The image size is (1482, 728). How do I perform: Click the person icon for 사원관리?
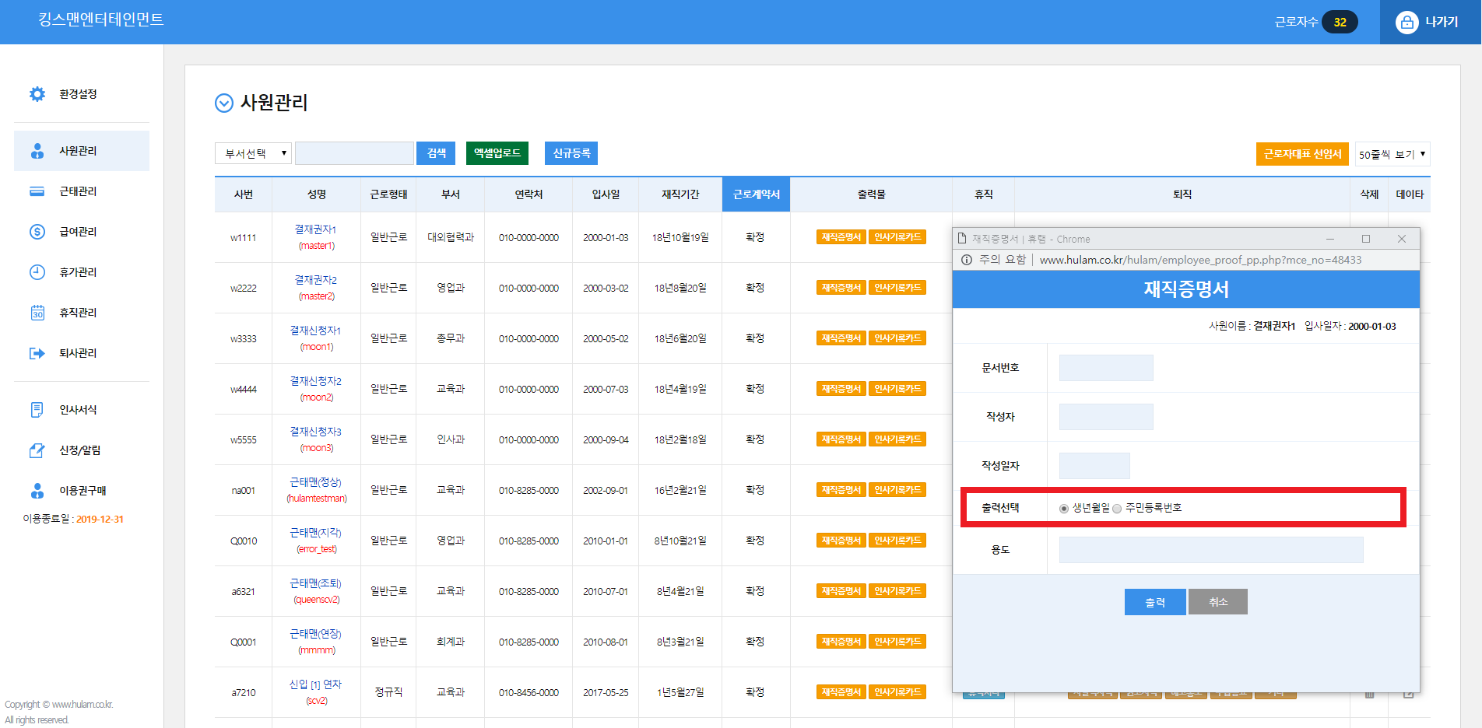[37, 151]
